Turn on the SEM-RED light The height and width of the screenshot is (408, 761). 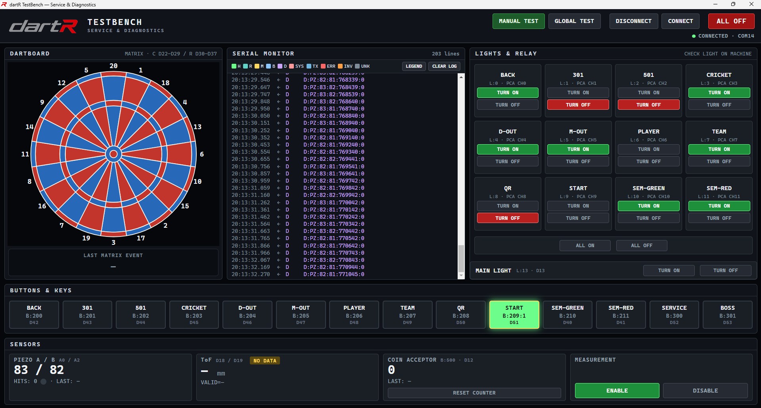tap(719, 206)
